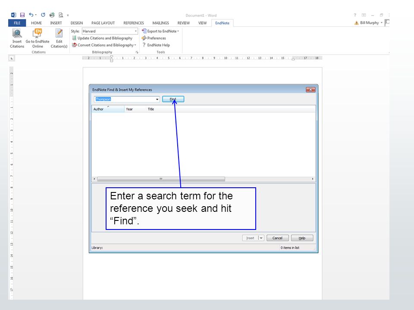
Task: Open the Insert button dropdown arrow
Action: point(261,238)
